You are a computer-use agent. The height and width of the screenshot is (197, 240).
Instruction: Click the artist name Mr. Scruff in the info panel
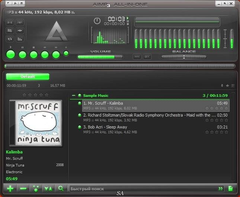coord(15,158)
